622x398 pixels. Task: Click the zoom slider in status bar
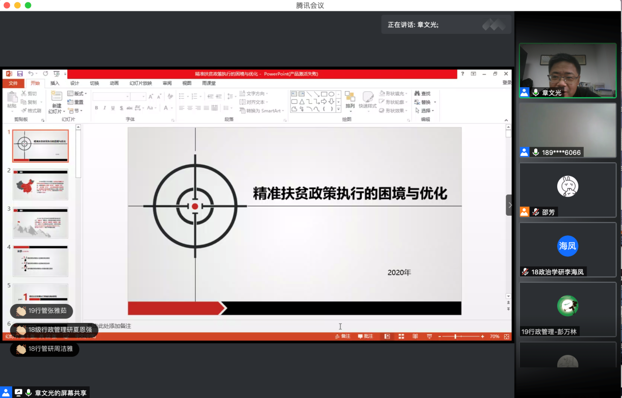456,336
